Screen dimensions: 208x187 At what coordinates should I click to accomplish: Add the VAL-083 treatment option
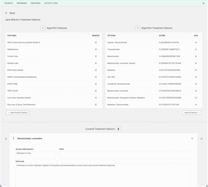pyautogui.click(x=196, y=77)
